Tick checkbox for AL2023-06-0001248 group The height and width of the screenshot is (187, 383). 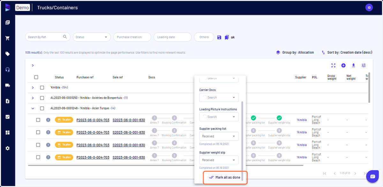(x=42, y=108)
